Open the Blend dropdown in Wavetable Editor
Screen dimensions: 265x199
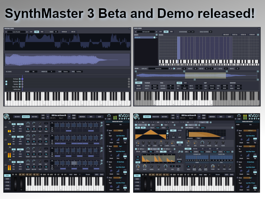66,72
